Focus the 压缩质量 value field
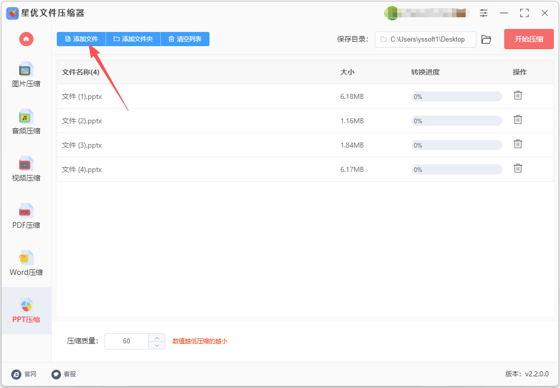 point(126,341)
